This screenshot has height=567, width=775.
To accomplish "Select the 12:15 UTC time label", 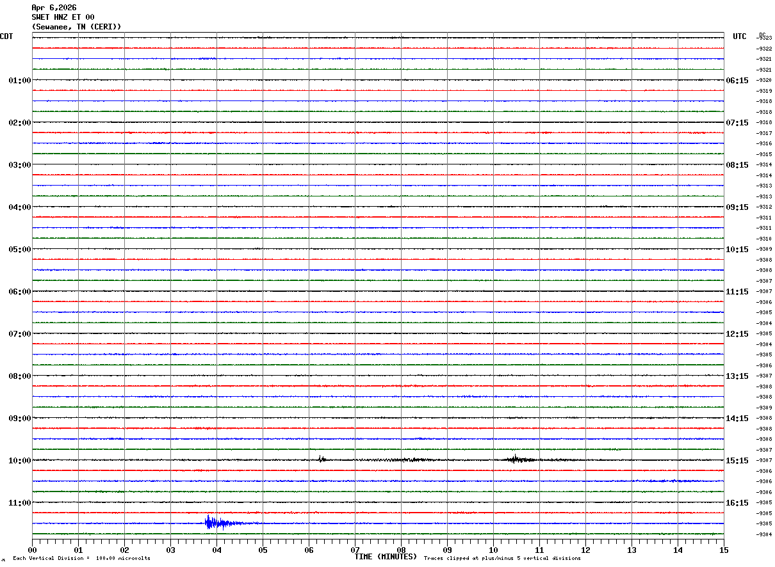I will click(x=737, y=334).
